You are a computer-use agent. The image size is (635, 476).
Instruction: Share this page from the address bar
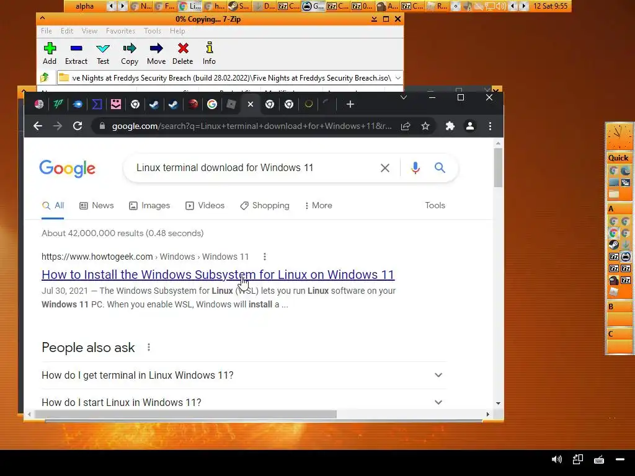[406, 126]
